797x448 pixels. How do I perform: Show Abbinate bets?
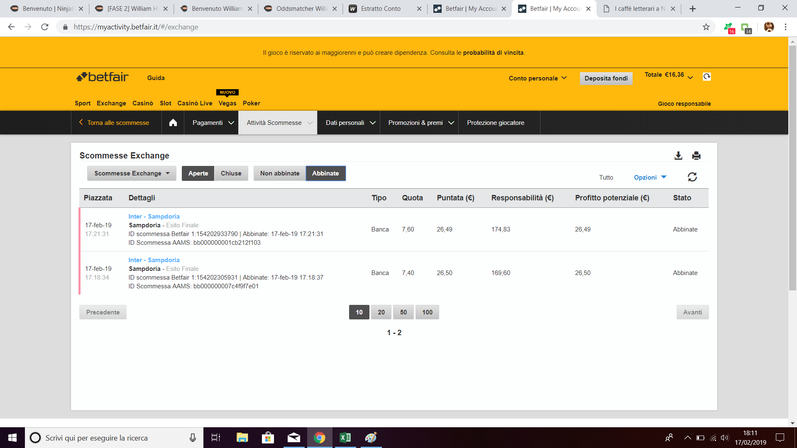(325, 173)
